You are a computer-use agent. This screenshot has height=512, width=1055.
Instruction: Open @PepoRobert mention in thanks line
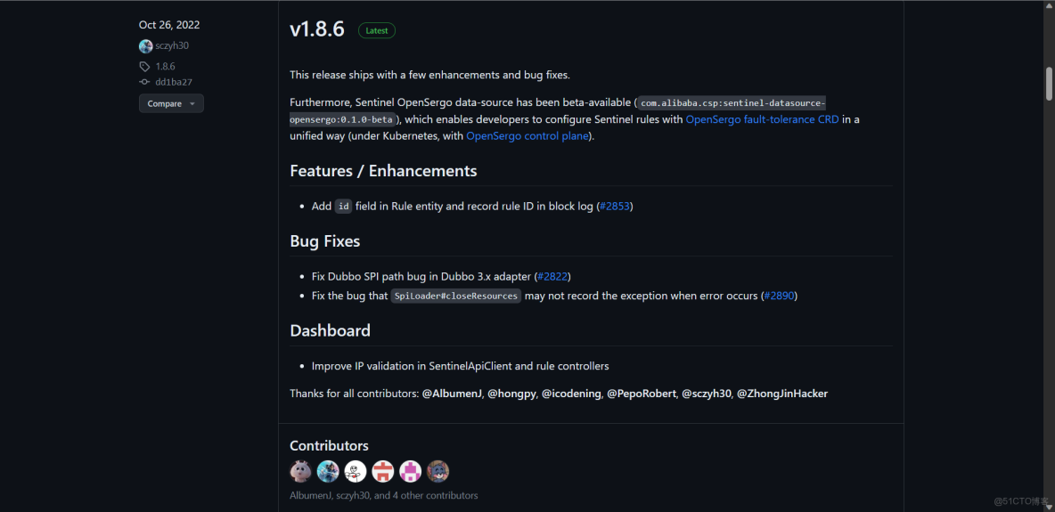(x=642, y=394)
